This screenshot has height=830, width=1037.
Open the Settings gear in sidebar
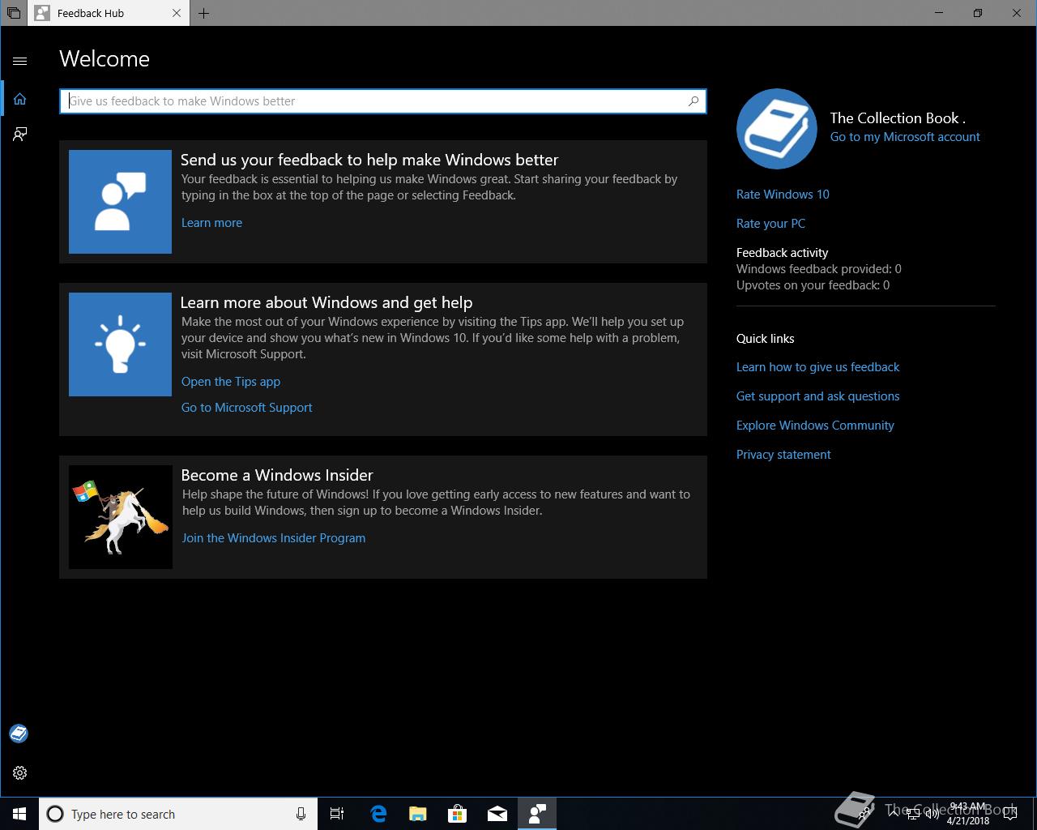point(20,773)
